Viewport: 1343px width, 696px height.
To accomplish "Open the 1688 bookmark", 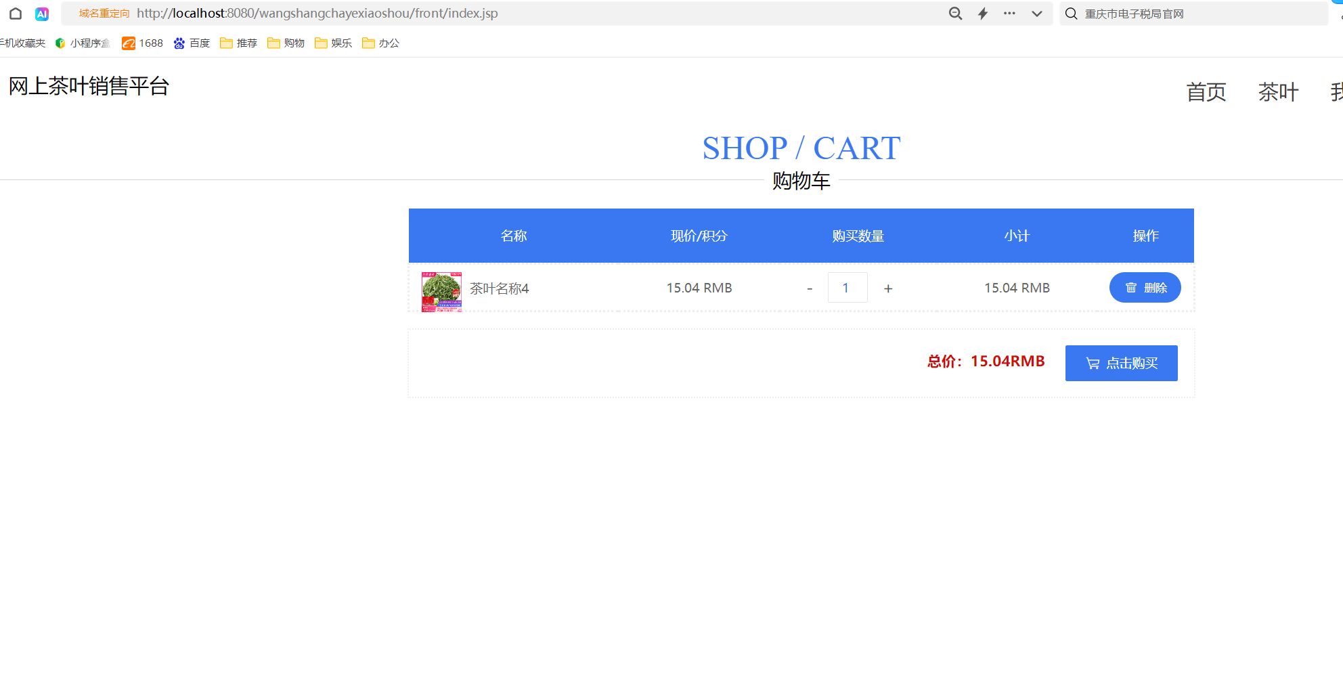I will click(x=142, y=43).
